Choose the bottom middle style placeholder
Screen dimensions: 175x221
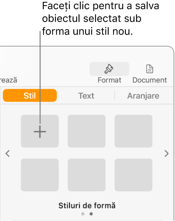pyautogui.click(x=87, y=175)
